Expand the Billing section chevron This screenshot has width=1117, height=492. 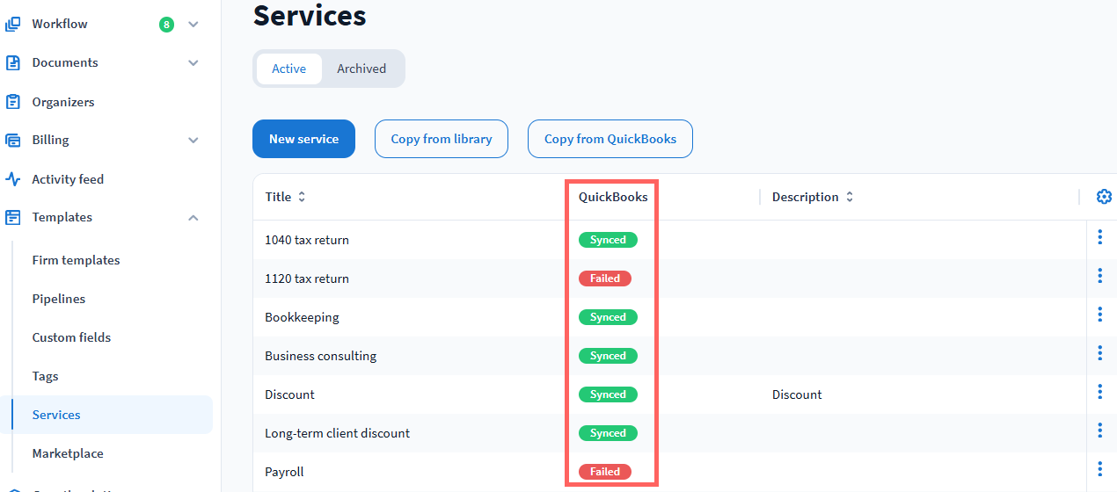click(193, 141)
